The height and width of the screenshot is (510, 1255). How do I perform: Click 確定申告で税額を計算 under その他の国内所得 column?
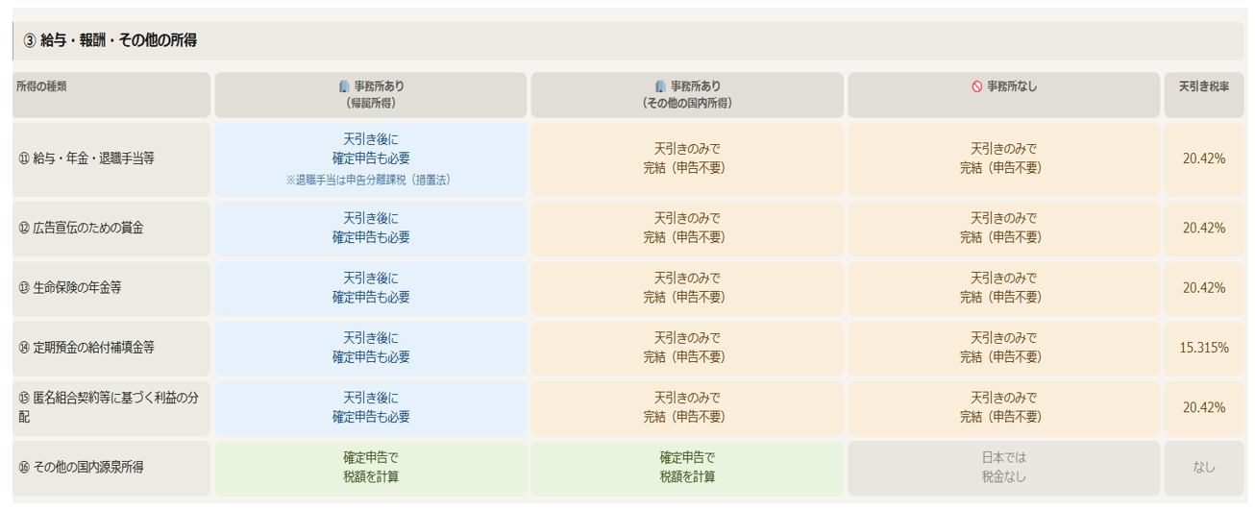[x=687, y=468]
